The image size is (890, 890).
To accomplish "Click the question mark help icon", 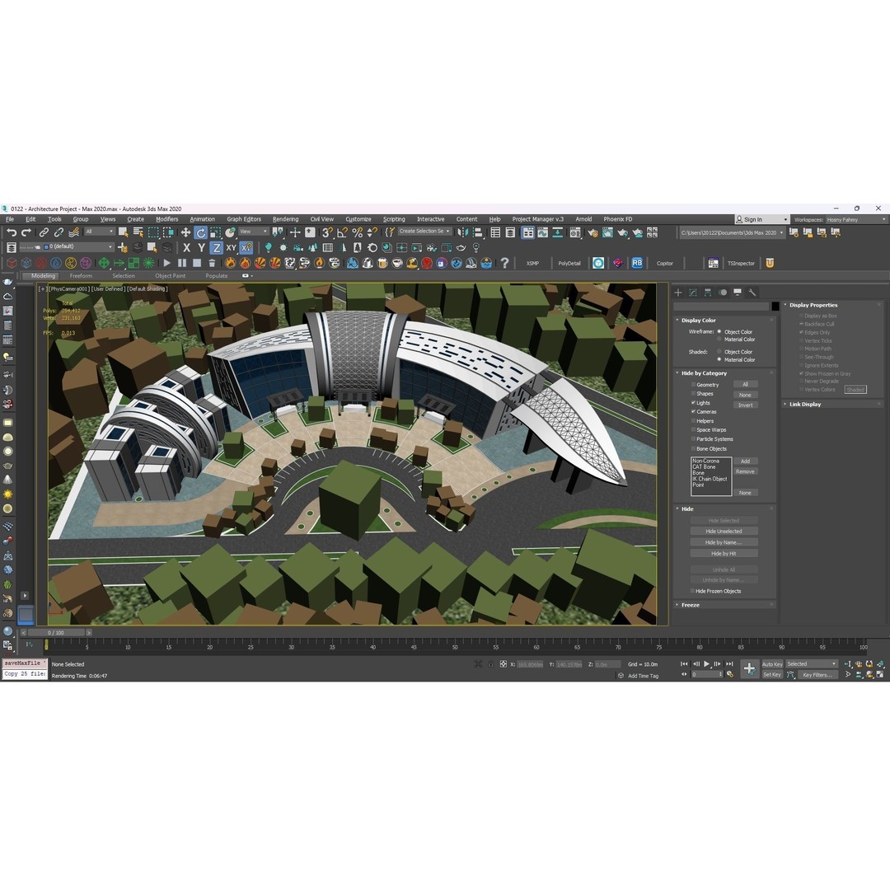I will point(504,263).
